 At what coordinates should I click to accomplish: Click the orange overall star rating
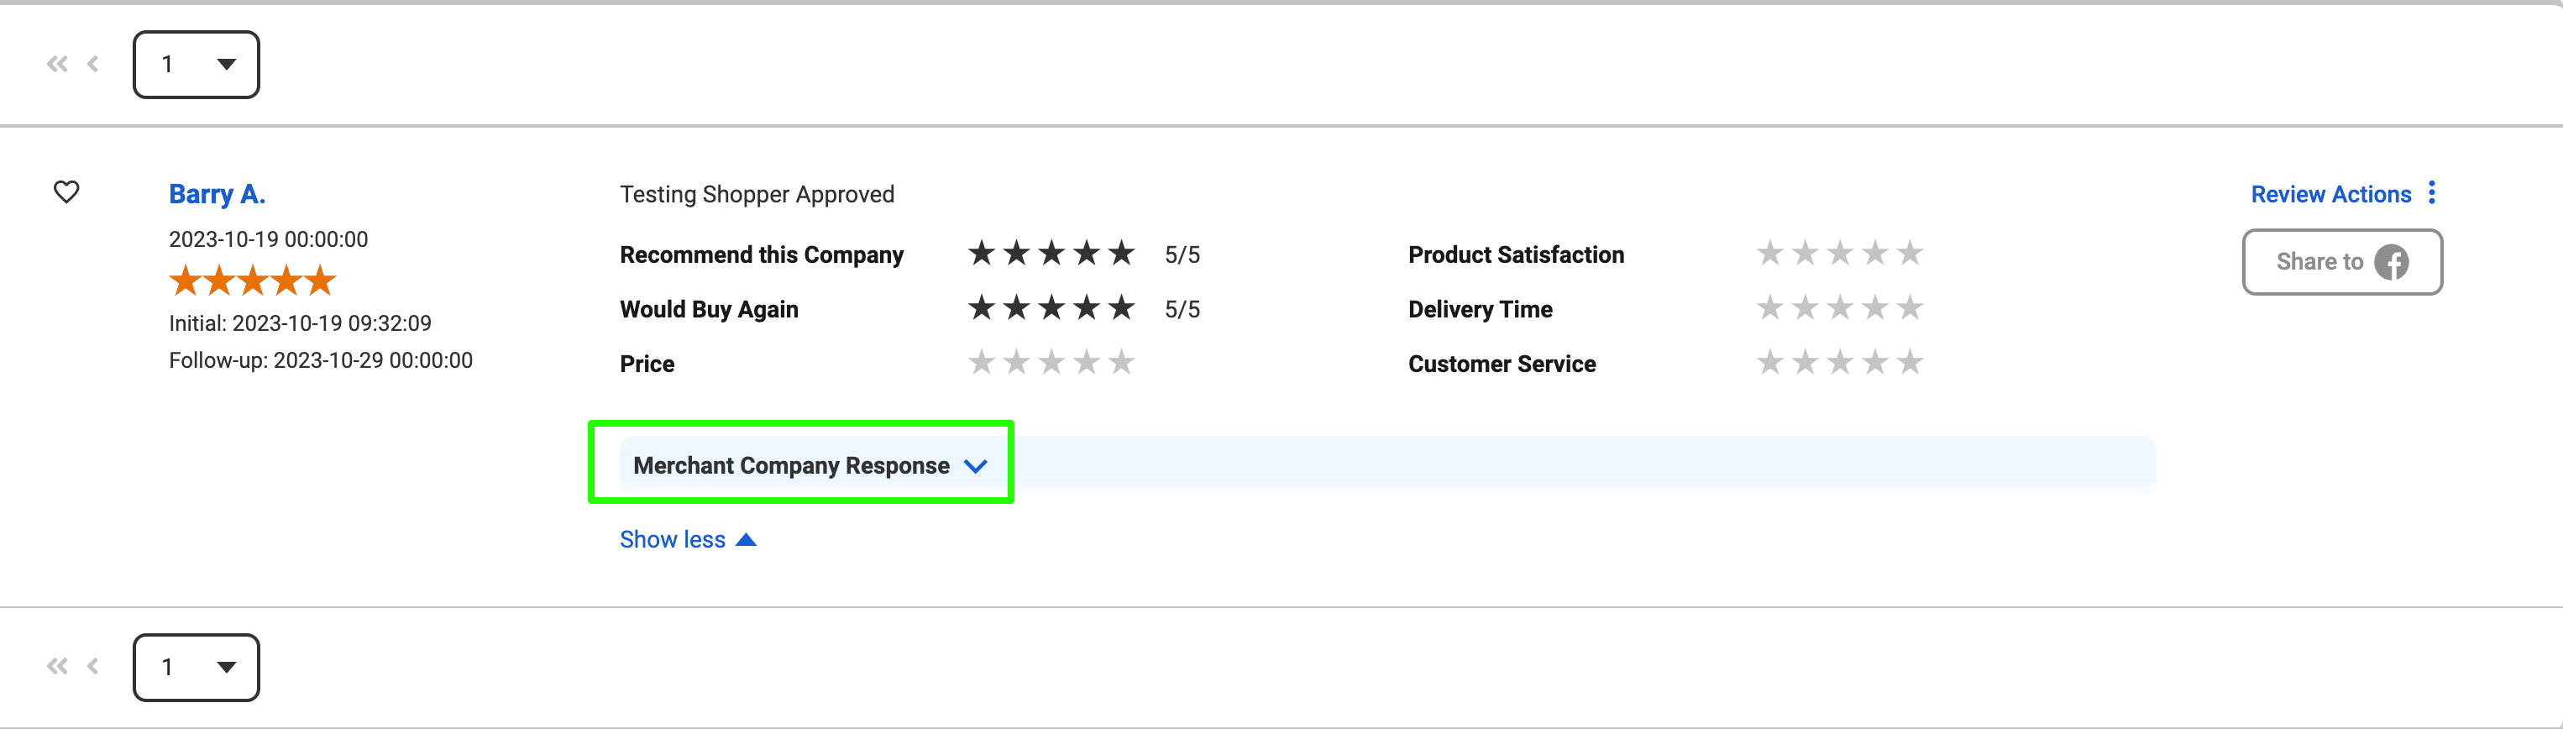pos(253,281)
